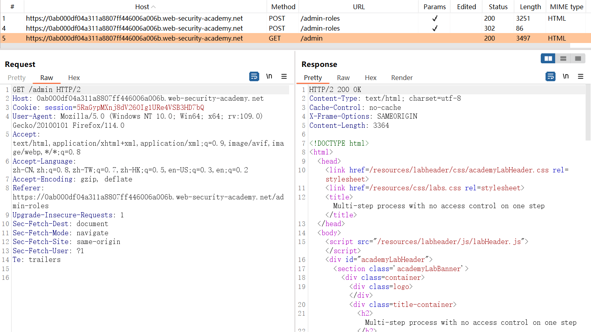The height and width of the screenshot is (332, 591).
Task: Switch to combined tabbed layout view
Action: click(x=578, y=59)
